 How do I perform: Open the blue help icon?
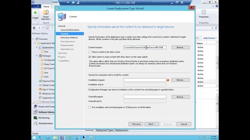pos(217,6)
